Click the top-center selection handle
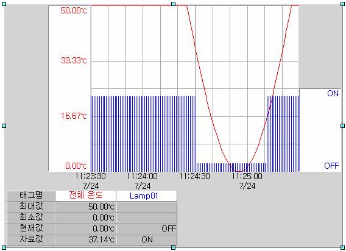Viewport: 346px width, 251px height. (173, 4)
